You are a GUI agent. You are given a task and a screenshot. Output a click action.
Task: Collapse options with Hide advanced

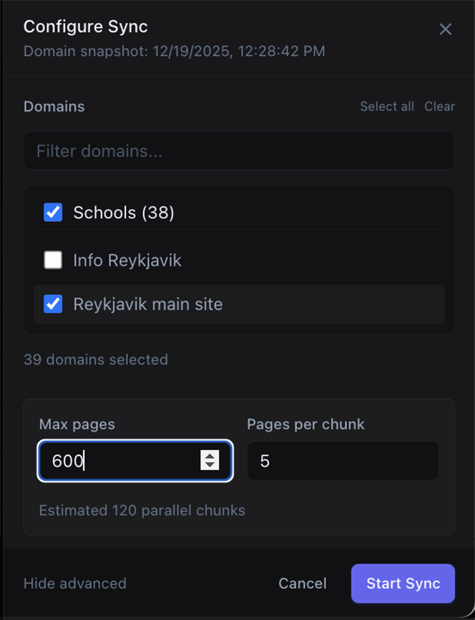click(x=75, y=583)
